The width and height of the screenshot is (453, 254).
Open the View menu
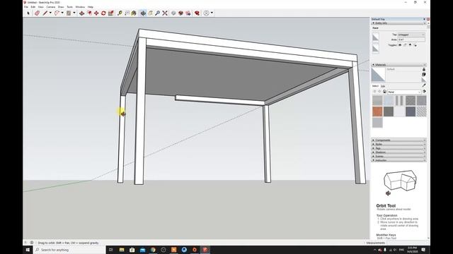pyautogui.click(x=41, y=7)
